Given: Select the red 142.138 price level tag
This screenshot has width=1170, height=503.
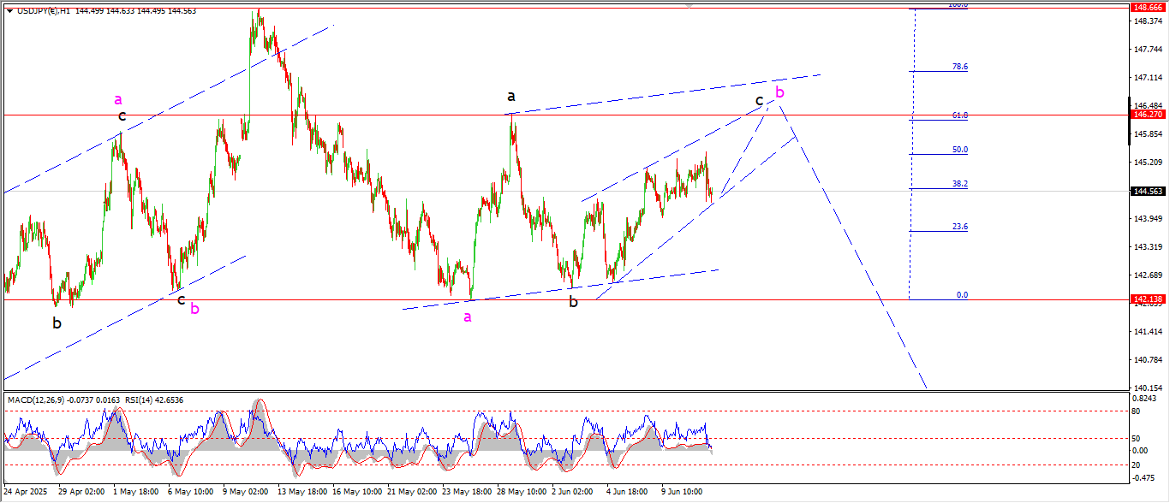Looking at the screenshot, I should [x=1149, y=299].
